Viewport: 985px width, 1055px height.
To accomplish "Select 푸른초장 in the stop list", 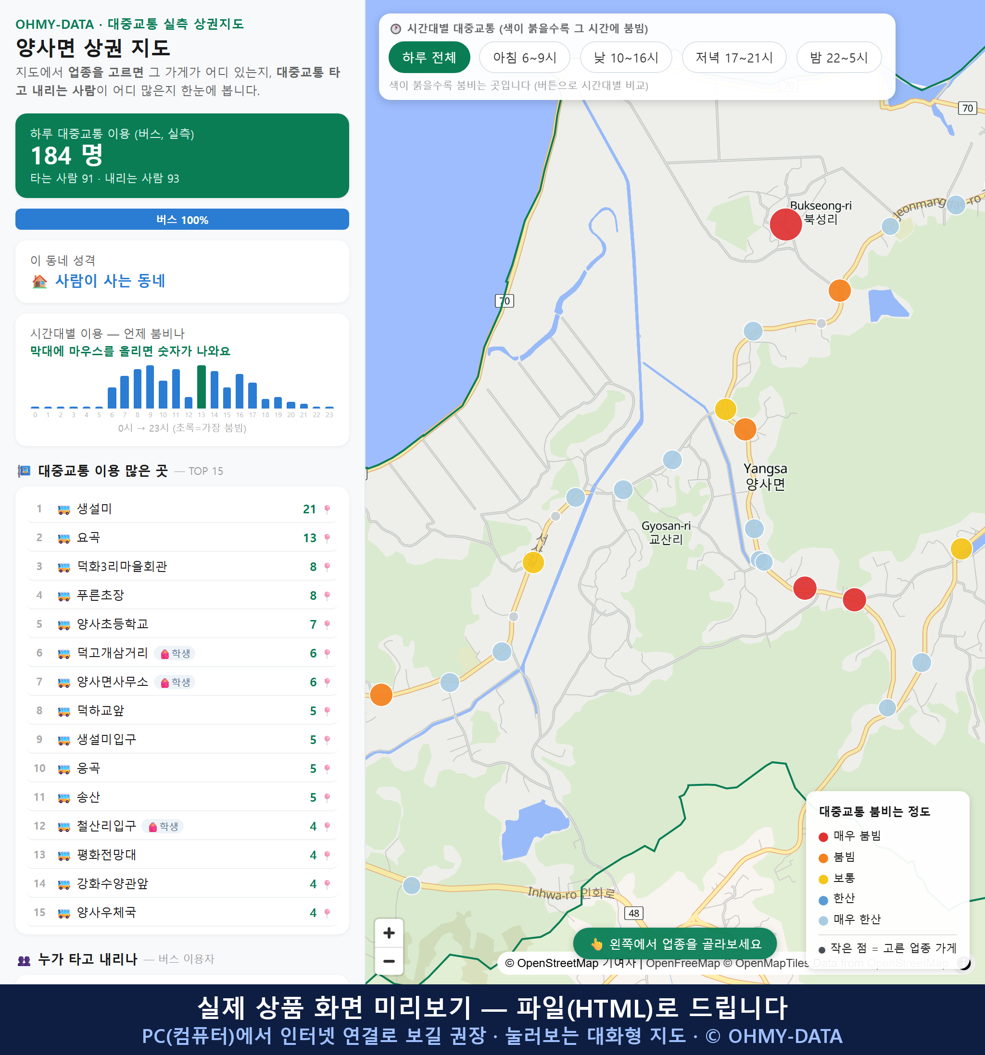I will pos(182,596).
